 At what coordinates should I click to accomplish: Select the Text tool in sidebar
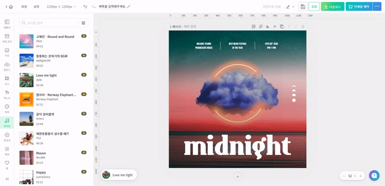[x=7, y=94]
